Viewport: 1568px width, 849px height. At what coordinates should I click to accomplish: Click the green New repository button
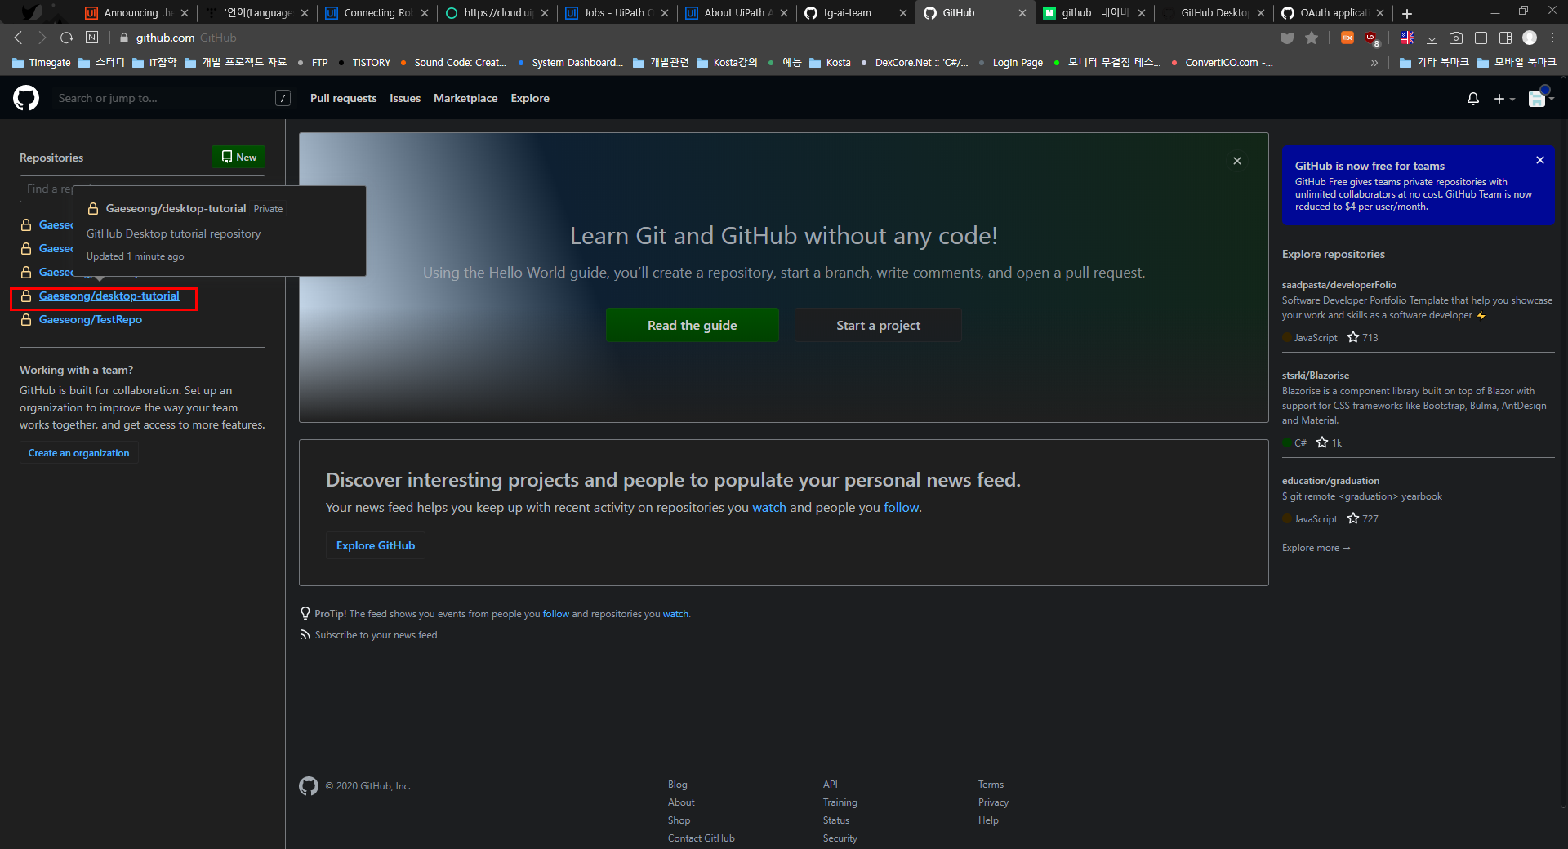(x=238, y=157)
